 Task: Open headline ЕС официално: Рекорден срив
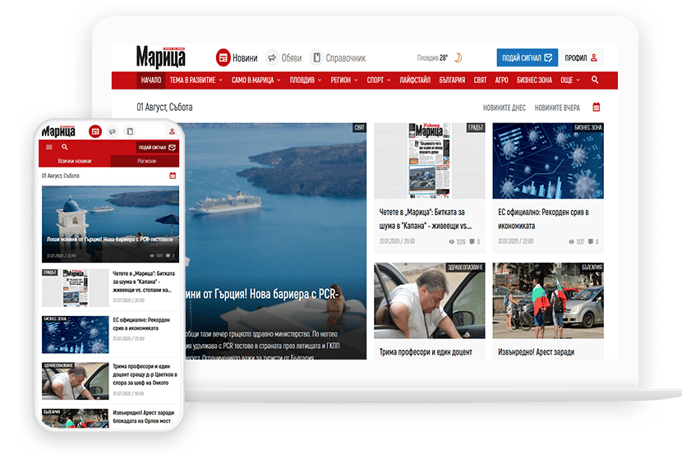pos(543,219)
